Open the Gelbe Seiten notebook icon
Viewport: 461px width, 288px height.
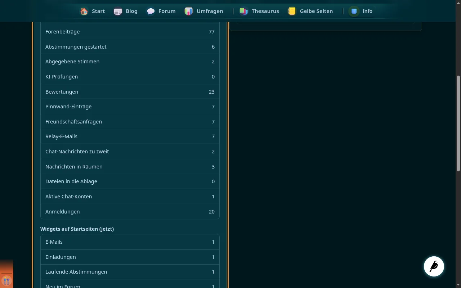(292, 11)
